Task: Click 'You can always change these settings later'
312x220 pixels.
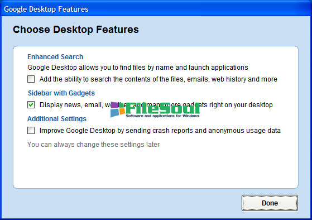Action: [94, 145]
